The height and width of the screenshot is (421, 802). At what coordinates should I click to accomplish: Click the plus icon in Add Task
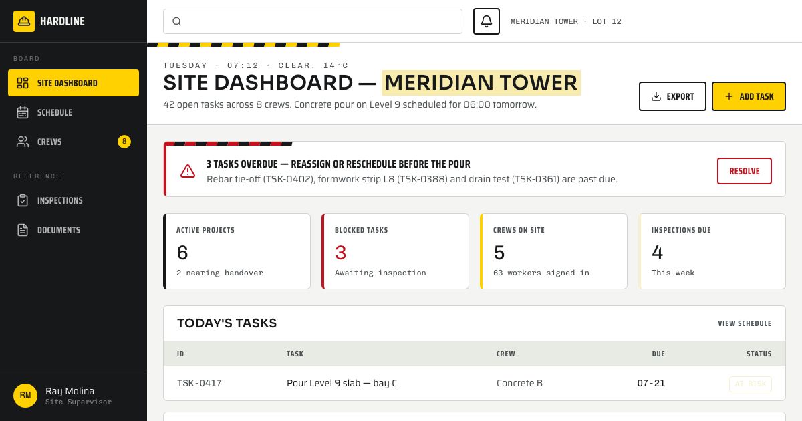[x=729, y=96]
